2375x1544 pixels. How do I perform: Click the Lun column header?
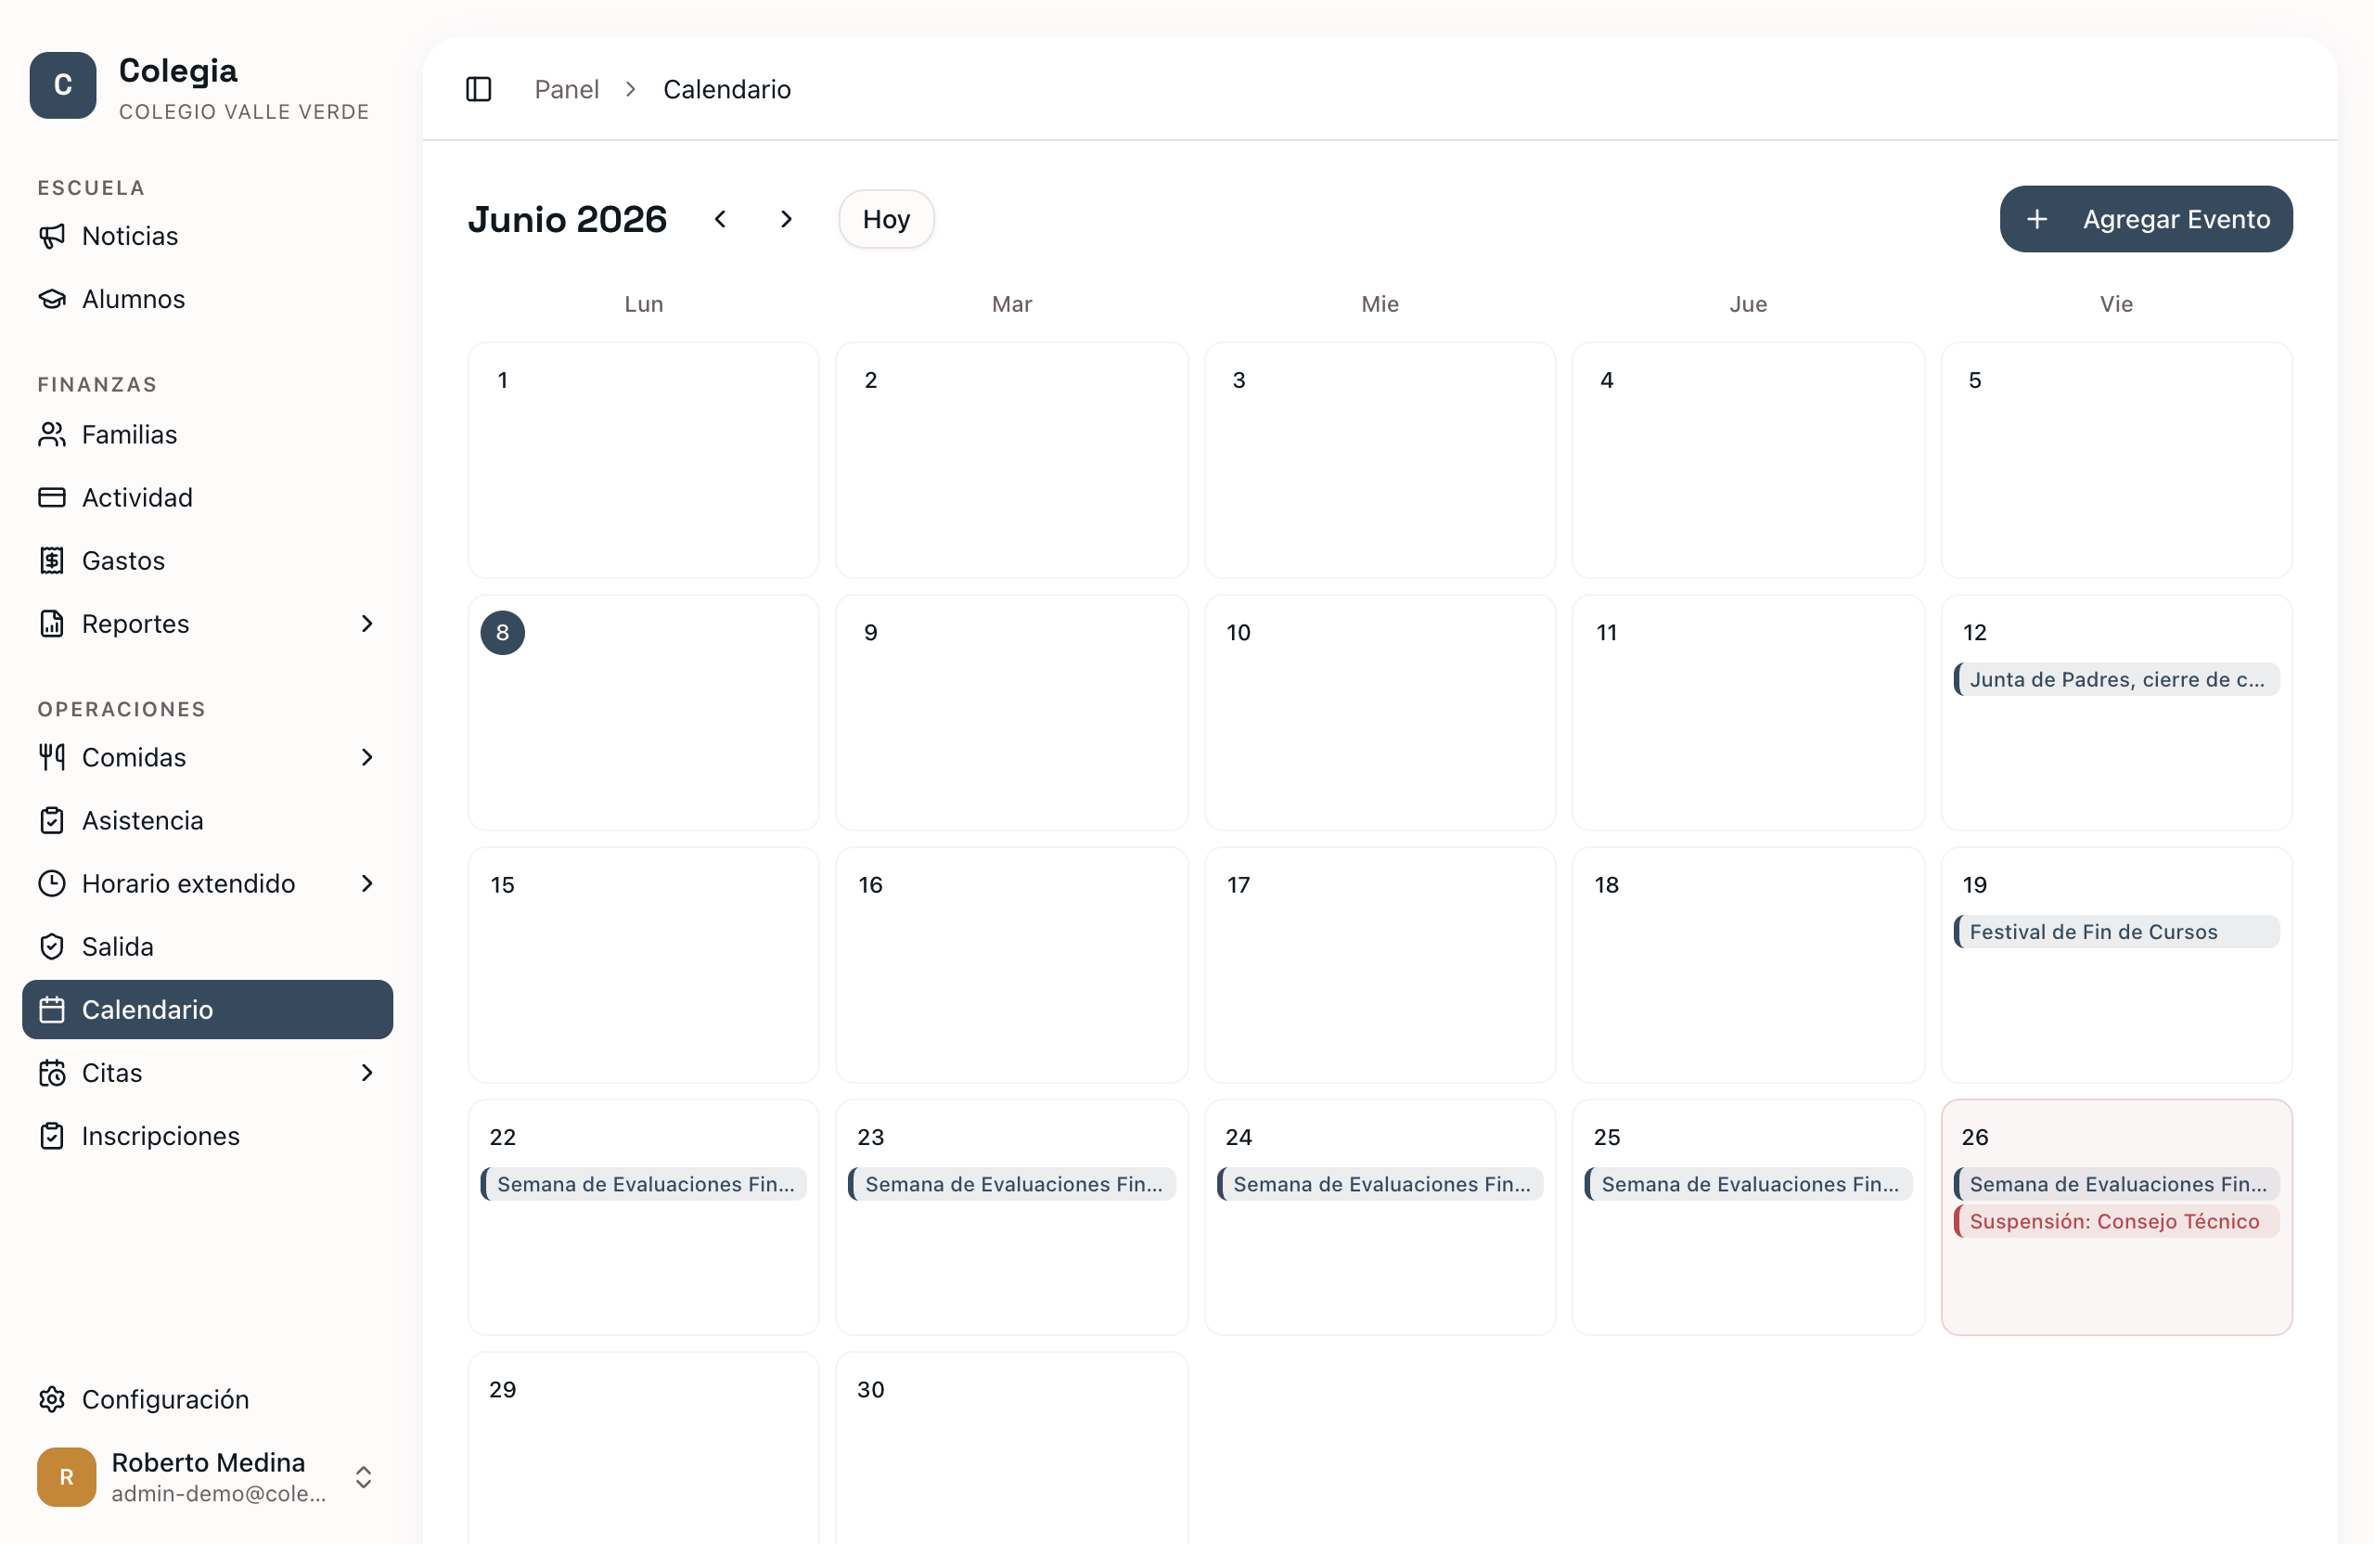tap(644, 303)
